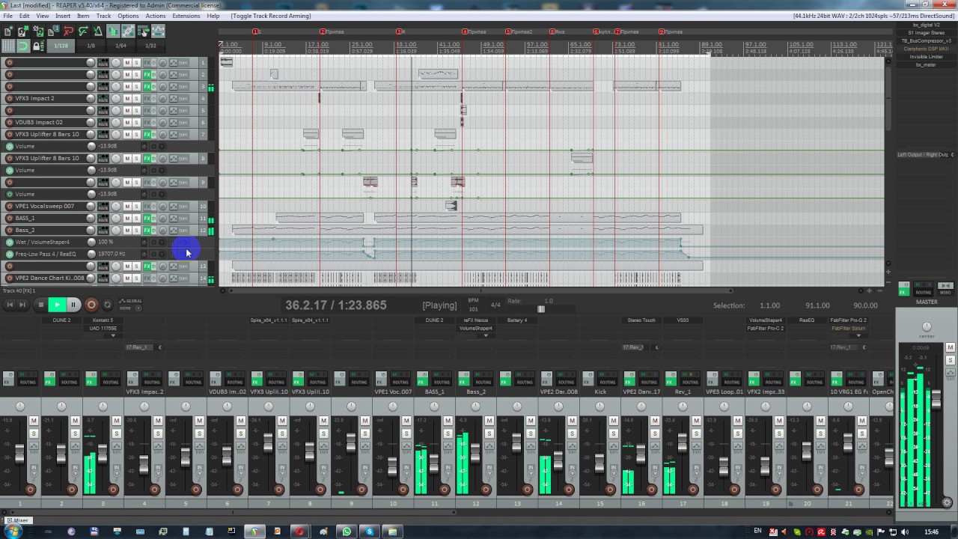Adjust the playback Rate slider
Image resolution: width=958 pixels, height=539 pixels.
point(541,309)
